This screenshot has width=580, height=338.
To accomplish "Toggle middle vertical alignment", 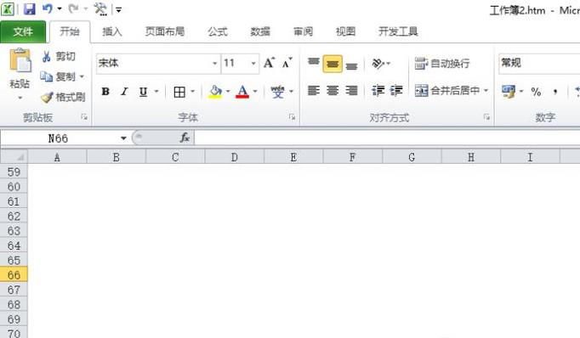I will click(333, 64).
